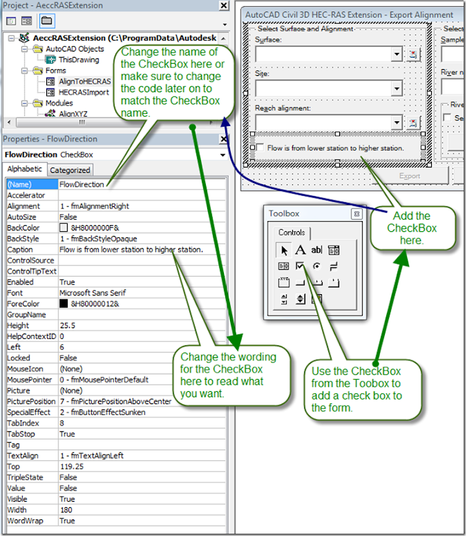Switch to the Alphabetic properties tab
466x536 pixels.
pyautogui.click(x=25, y=169)
